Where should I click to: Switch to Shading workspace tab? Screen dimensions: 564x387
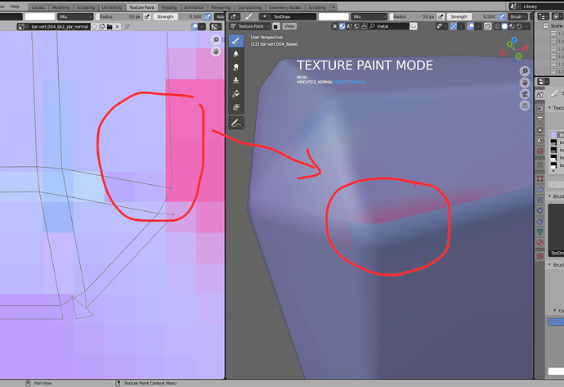pyautogui.click(x=169, y=7)
